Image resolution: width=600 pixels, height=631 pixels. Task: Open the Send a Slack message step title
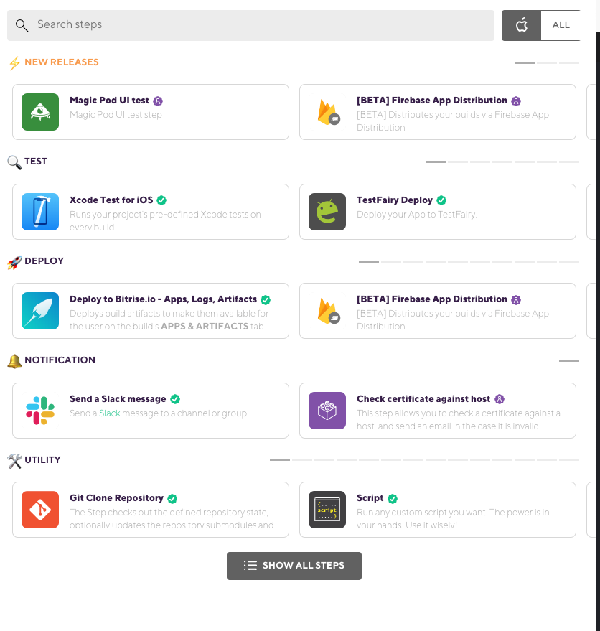pyautogui.click(x=118, y=399)
